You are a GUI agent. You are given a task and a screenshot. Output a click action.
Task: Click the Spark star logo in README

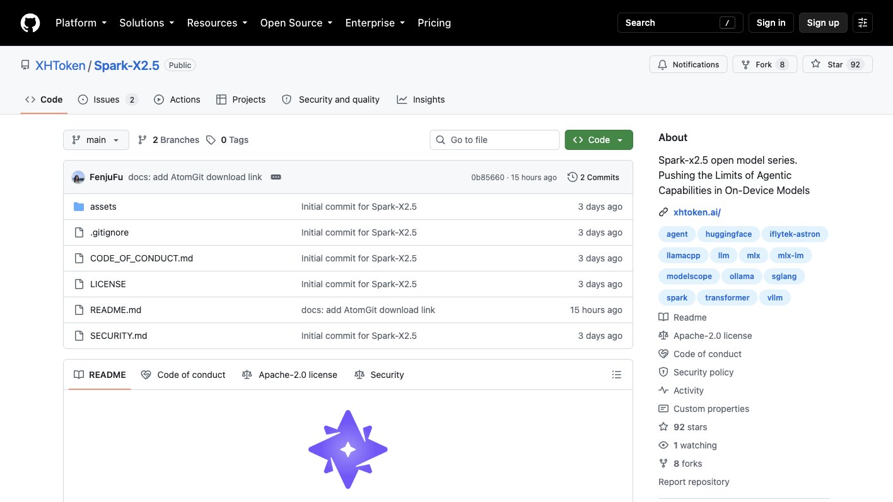tap(348, 450)
